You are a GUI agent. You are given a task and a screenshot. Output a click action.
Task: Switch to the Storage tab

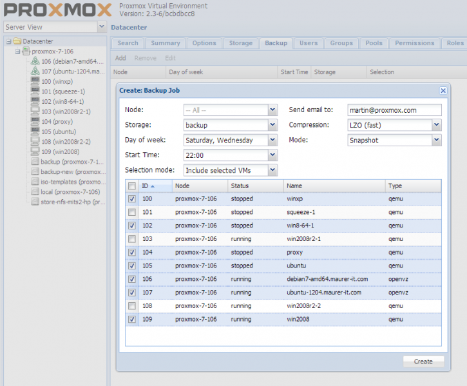pos(240,43)
